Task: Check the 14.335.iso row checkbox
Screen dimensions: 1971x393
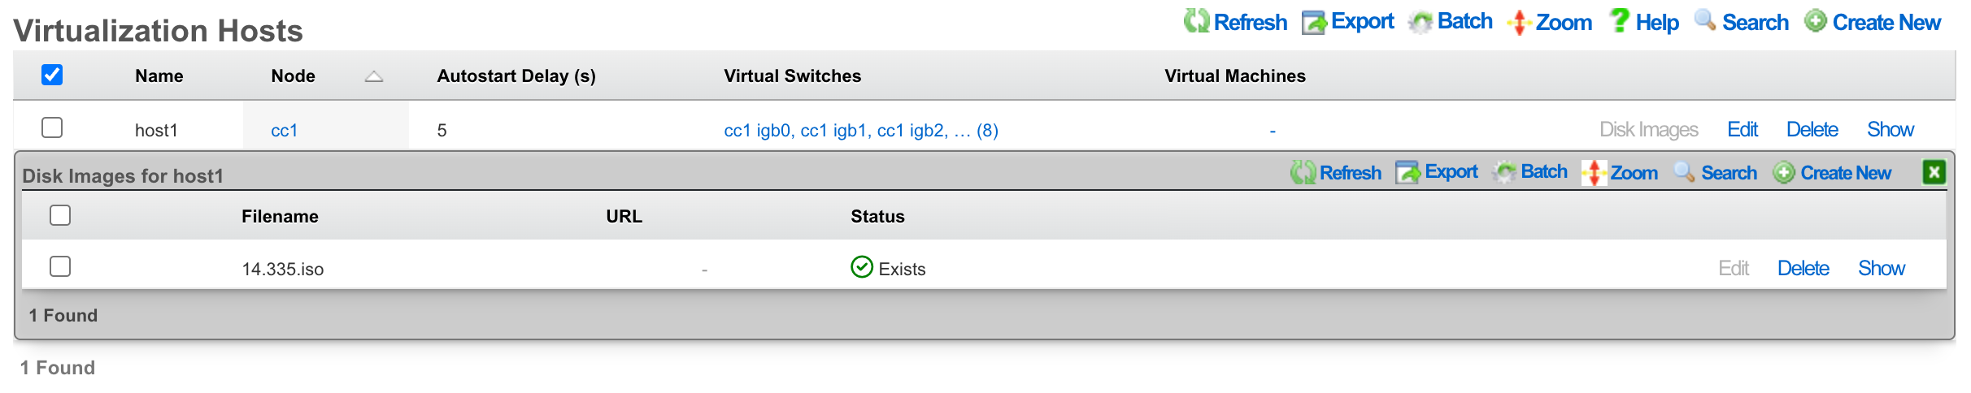Action: click(x=60, y=266)
